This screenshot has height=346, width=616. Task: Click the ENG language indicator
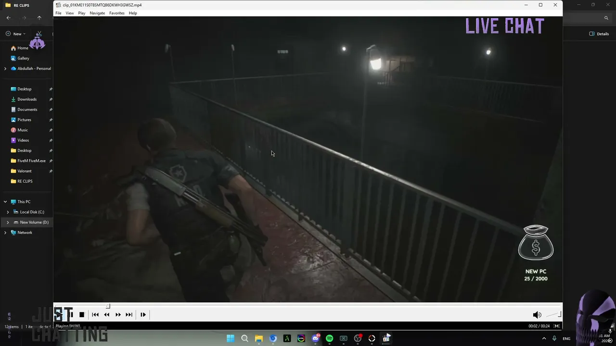click(566, 338)
